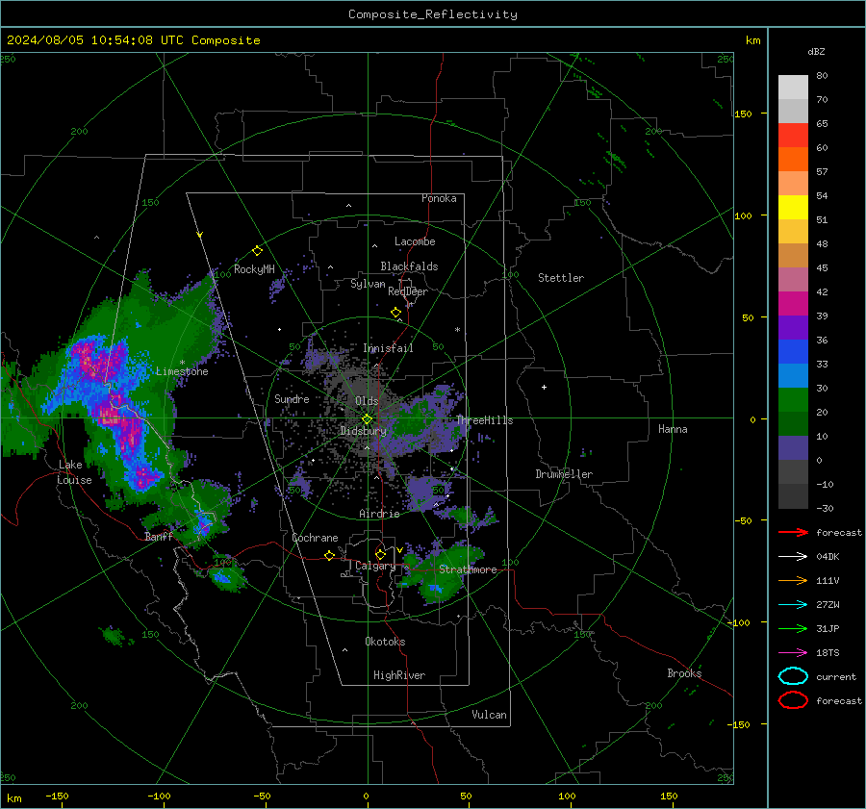Click the green 31JP arrow icon
The height and width of the screenshot is (809, 866).
click(793, 628)
